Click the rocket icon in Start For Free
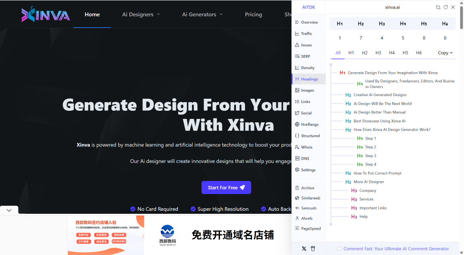 pyautogui.click(x=242, y=188)
